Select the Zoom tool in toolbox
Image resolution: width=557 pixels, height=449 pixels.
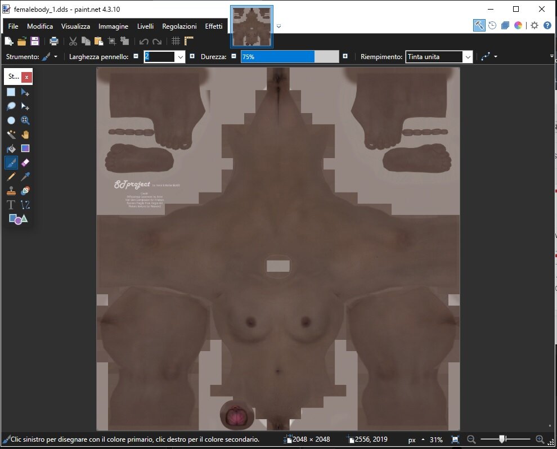(25, 120)
